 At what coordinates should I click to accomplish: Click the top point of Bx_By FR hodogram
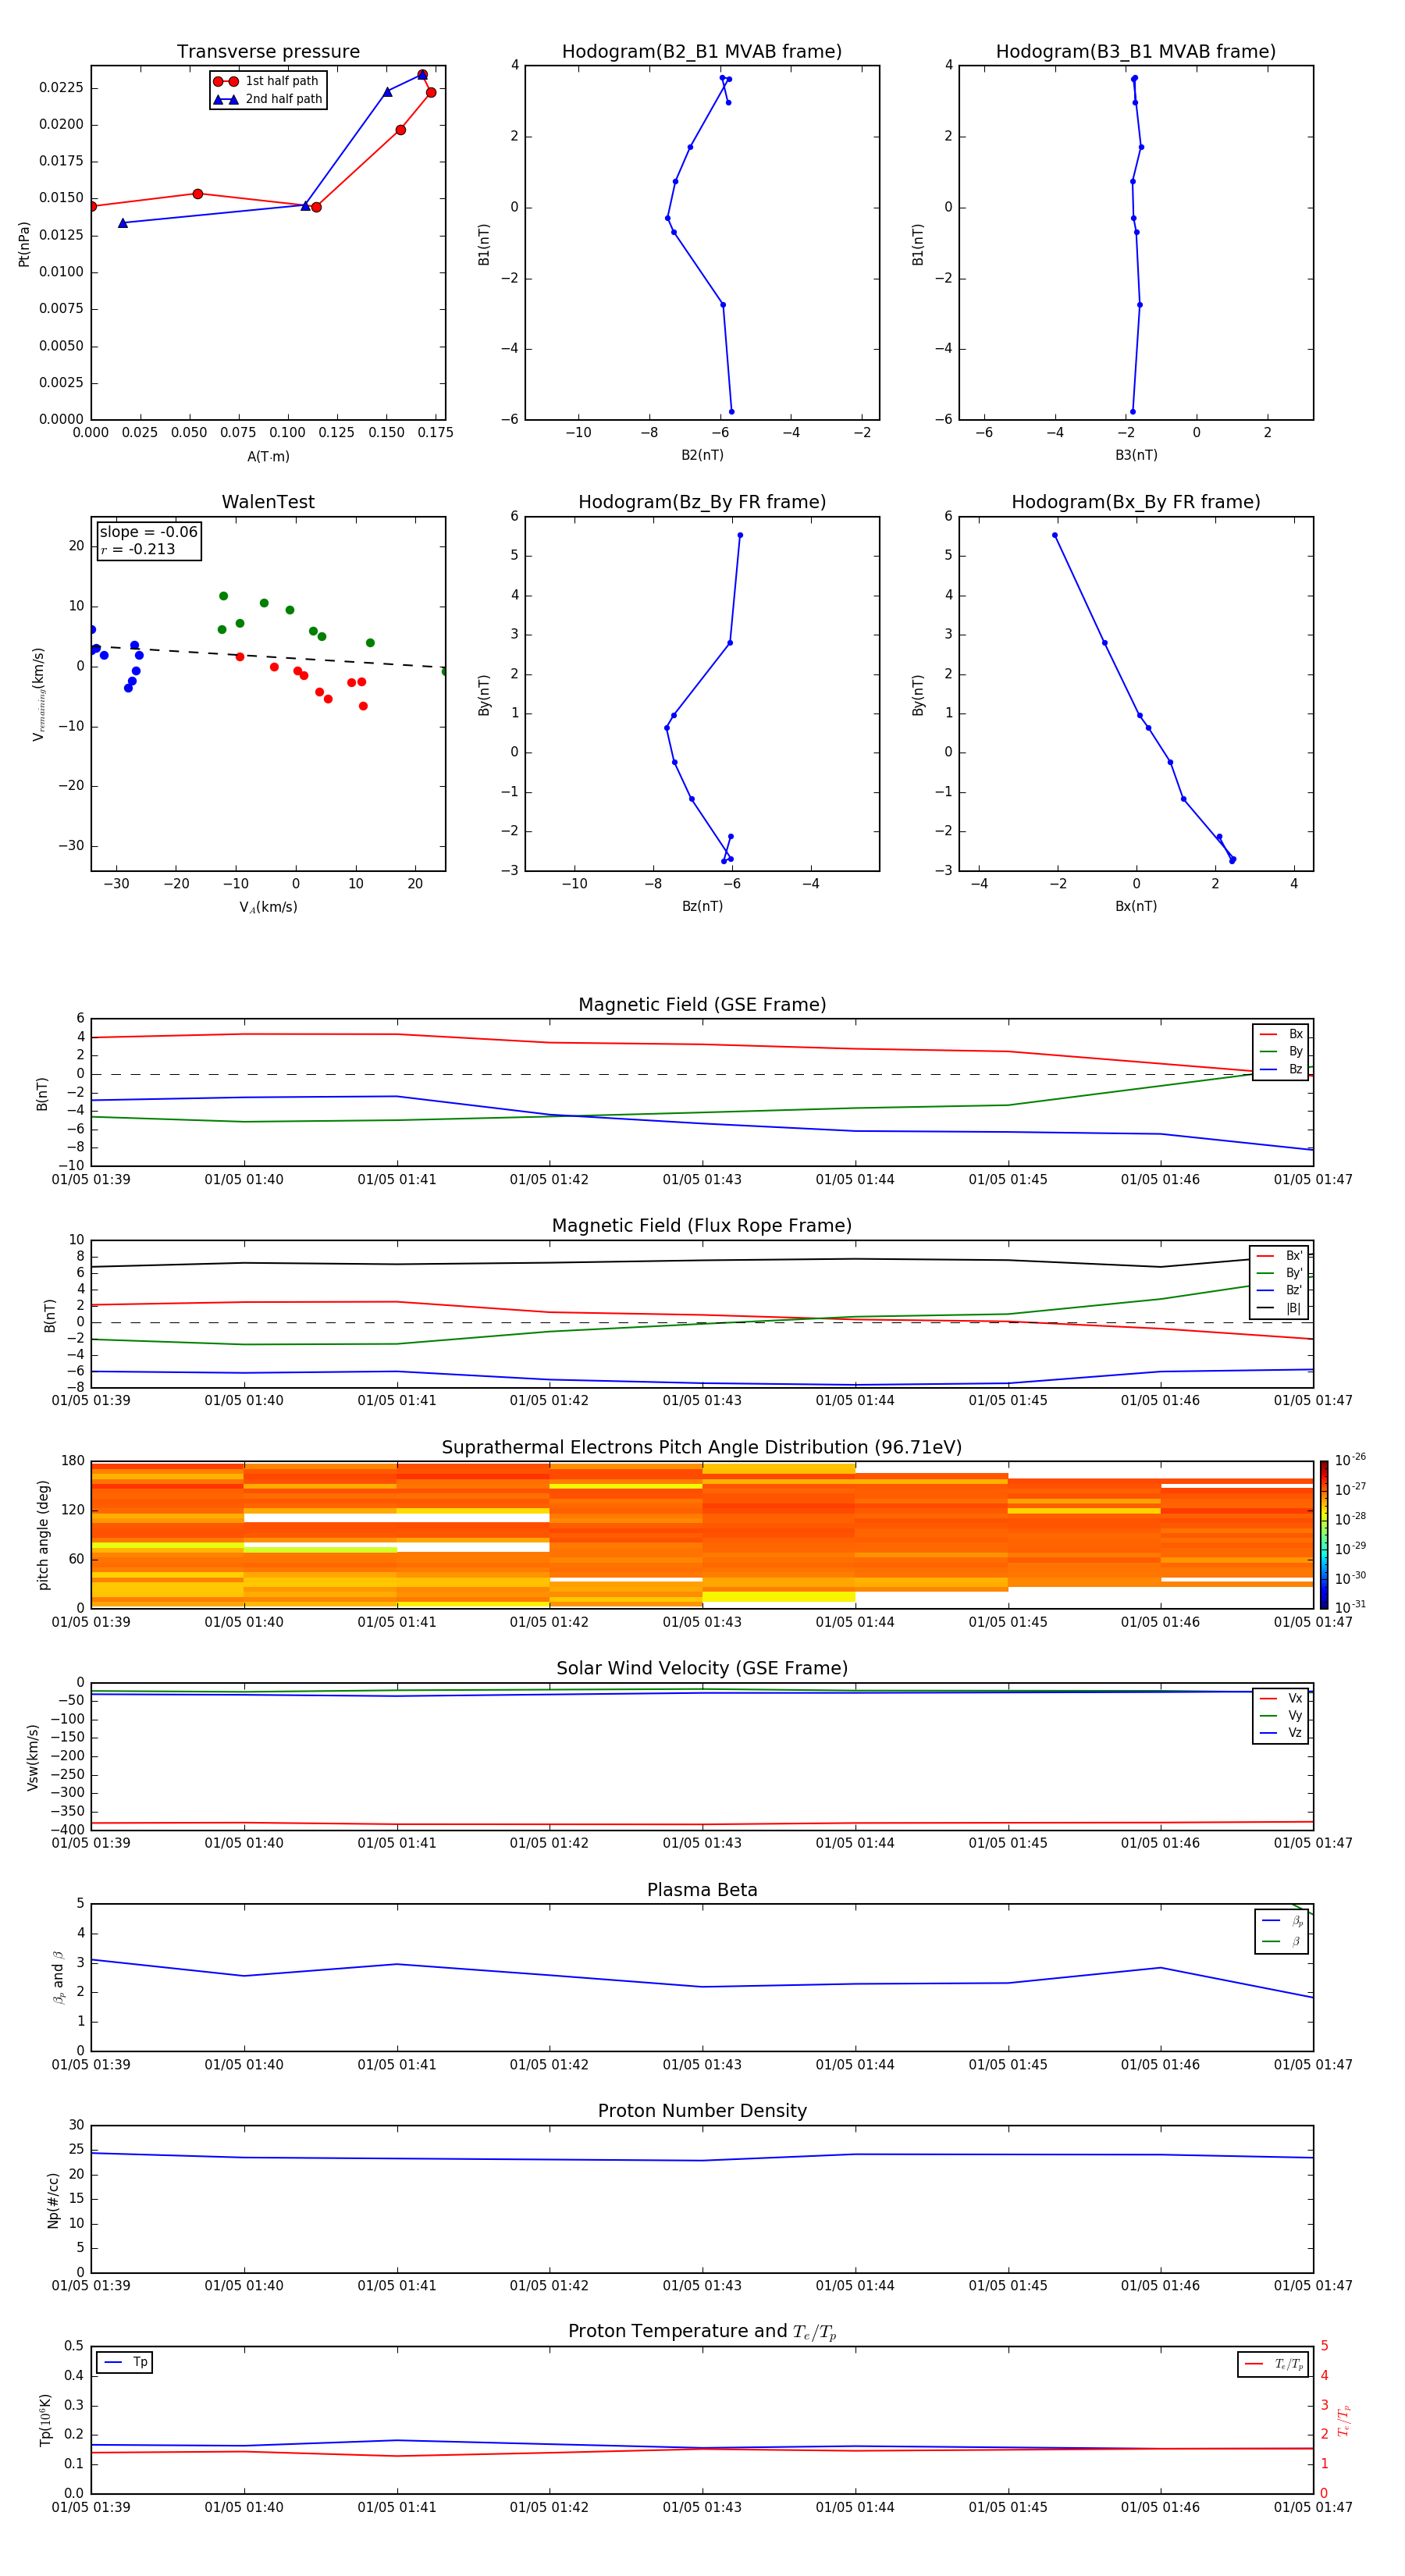coord(1054,535)
